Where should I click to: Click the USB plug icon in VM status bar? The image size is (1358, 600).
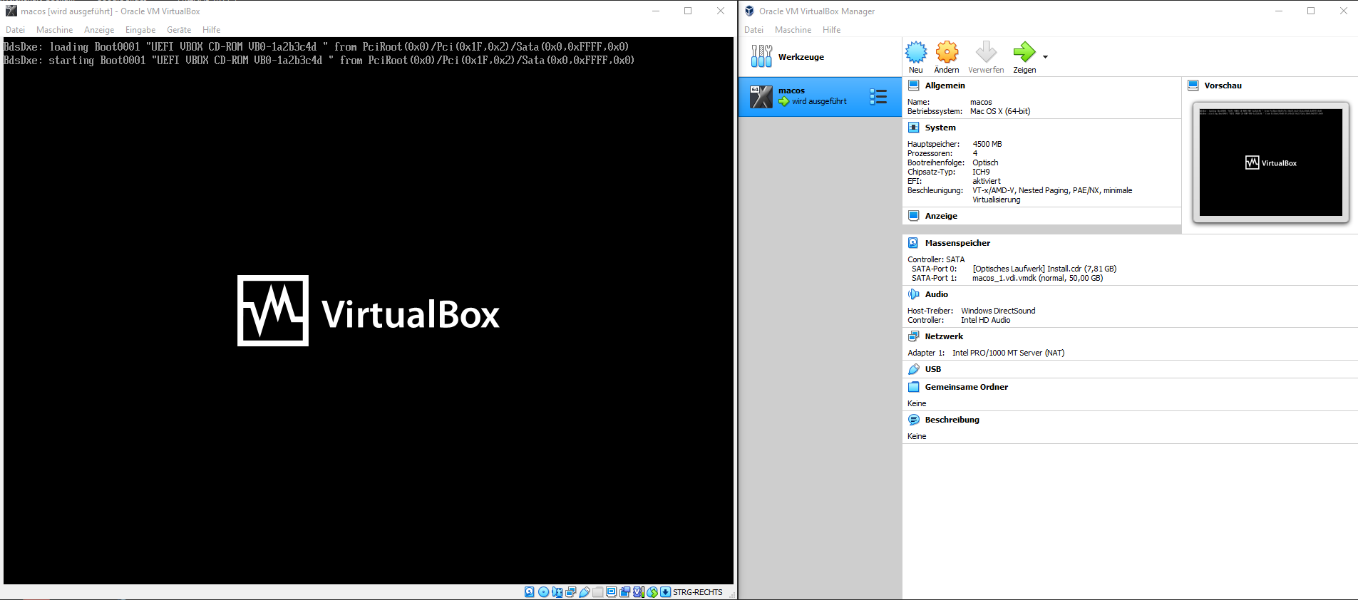pyautogui.click(x=585, y=592)
